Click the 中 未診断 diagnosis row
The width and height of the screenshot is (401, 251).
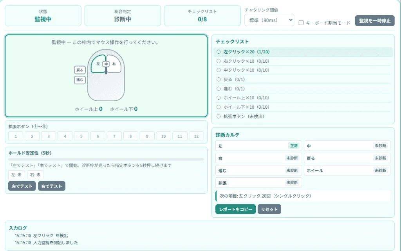347,146
